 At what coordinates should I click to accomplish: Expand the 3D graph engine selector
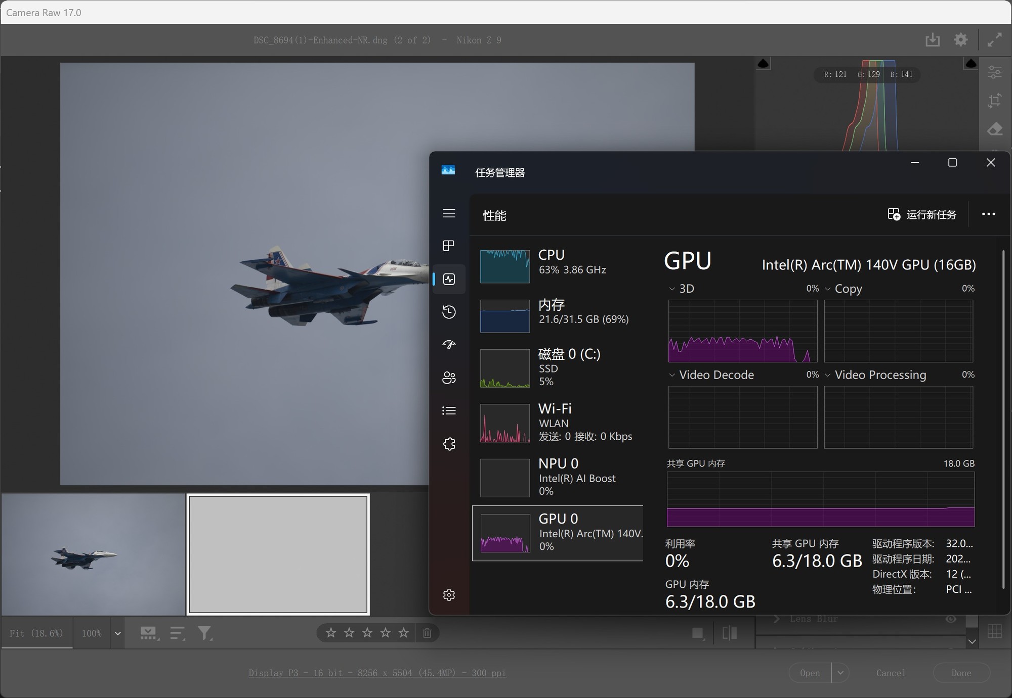672,289
